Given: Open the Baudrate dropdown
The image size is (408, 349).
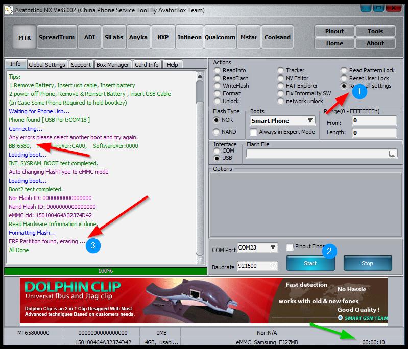Looking at the screenshot, I should (257, 266).
